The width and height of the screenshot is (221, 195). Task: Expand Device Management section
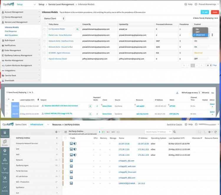point(21,17)
